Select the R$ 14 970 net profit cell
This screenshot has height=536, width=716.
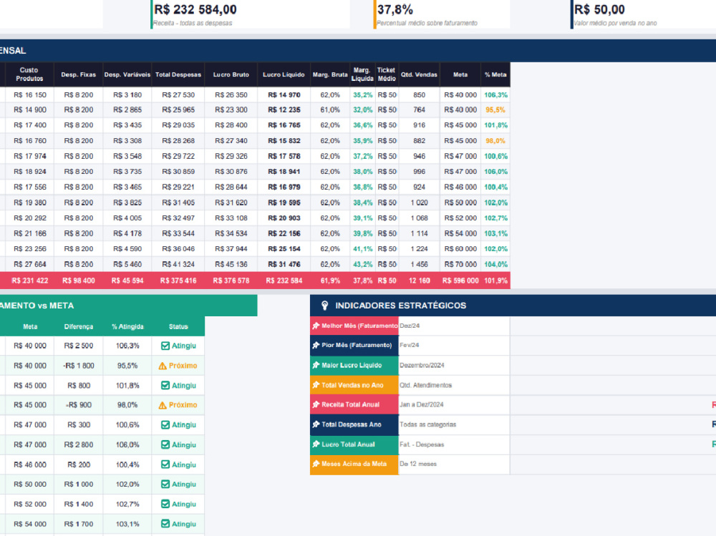point(284,95)
